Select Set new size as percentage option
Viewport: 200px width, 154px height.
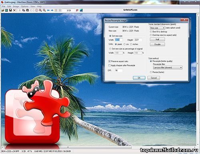click(x=110, y=49)
